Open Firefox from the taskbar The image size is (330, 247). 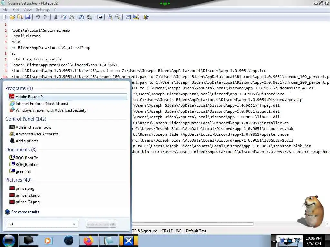click(89, 241)
